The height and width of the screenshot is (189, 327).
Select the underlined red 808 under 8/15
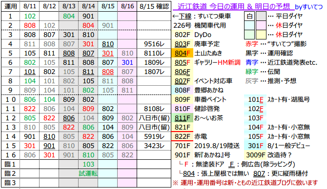pyautogui.click(x=108, y=72)
